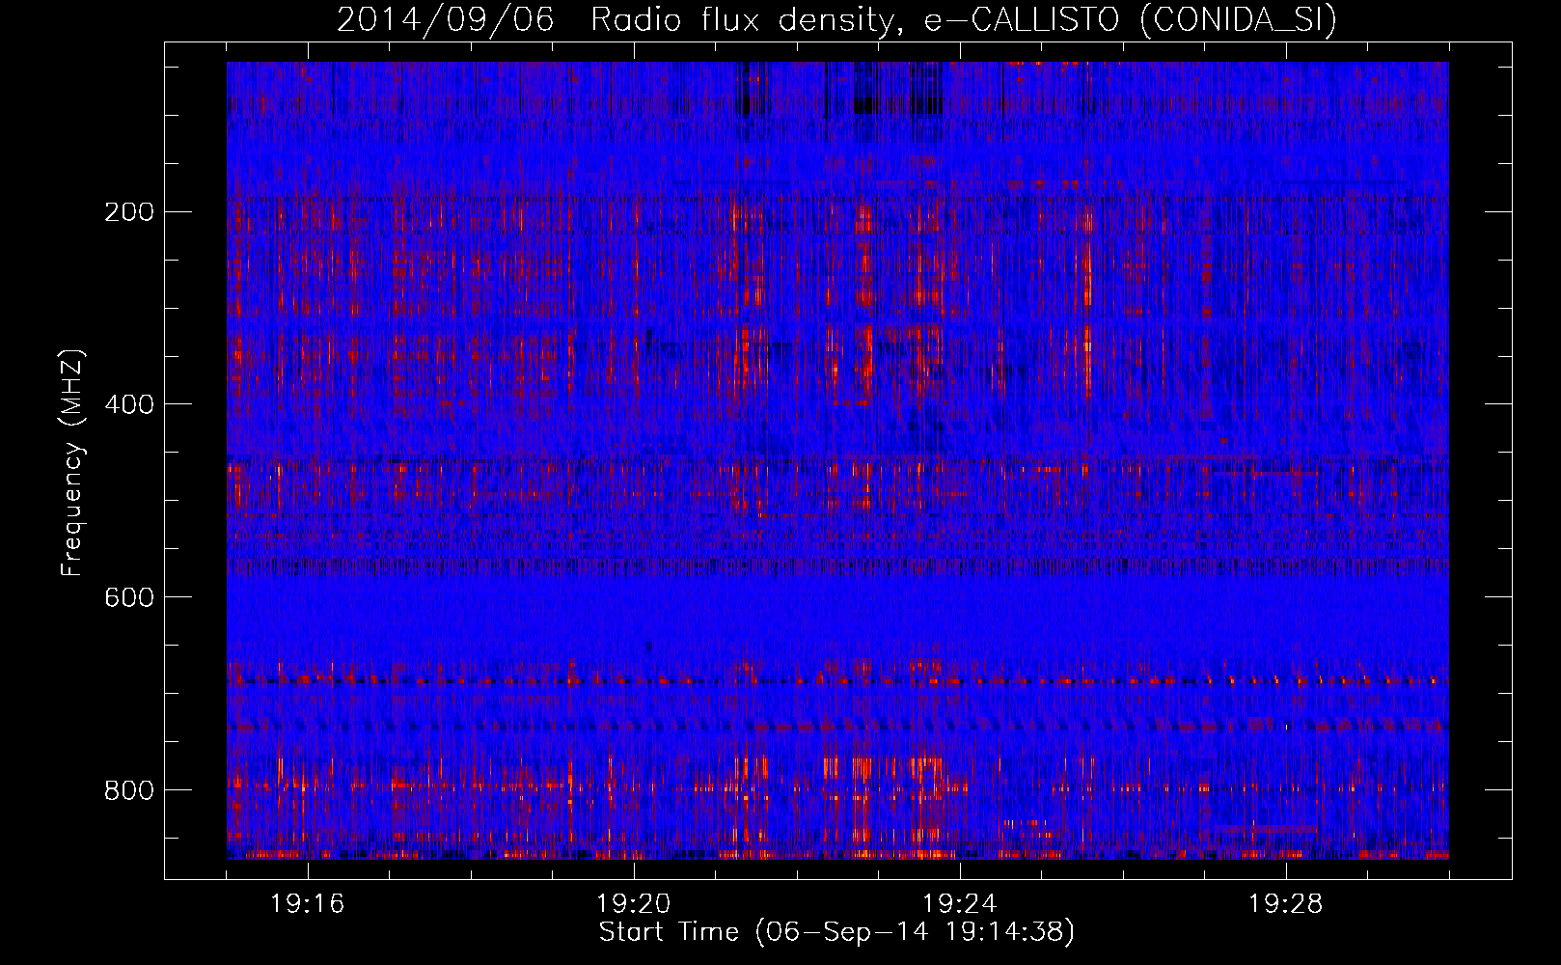Click the '19:16' time tick label
Viewport: 1561px width, 965px height.
pos(308,903)
